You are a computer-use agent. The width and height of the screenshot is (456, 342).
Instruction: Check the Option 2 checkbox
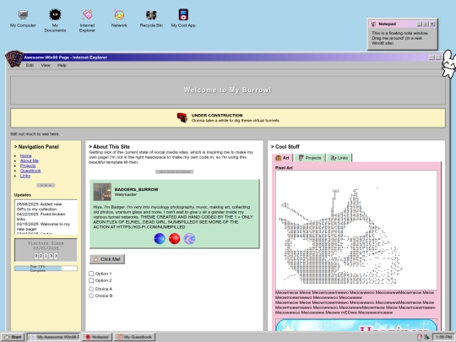pyautogui.click(x=91, y=280)
